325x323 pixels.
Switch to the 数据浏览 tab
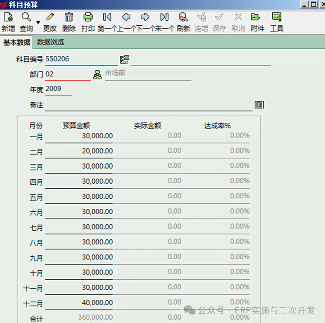coord(50,42)
